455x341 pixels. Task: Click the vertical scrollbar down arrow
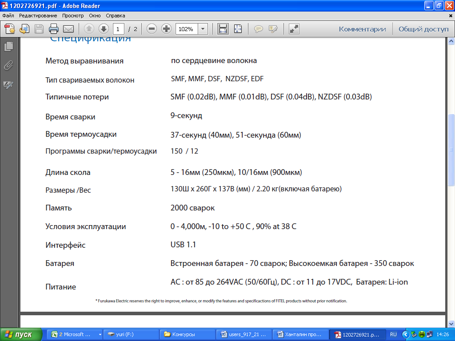tap(451, 324)
